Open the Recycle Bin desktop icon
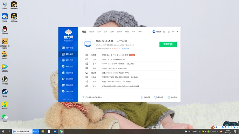 coord(5,5)
